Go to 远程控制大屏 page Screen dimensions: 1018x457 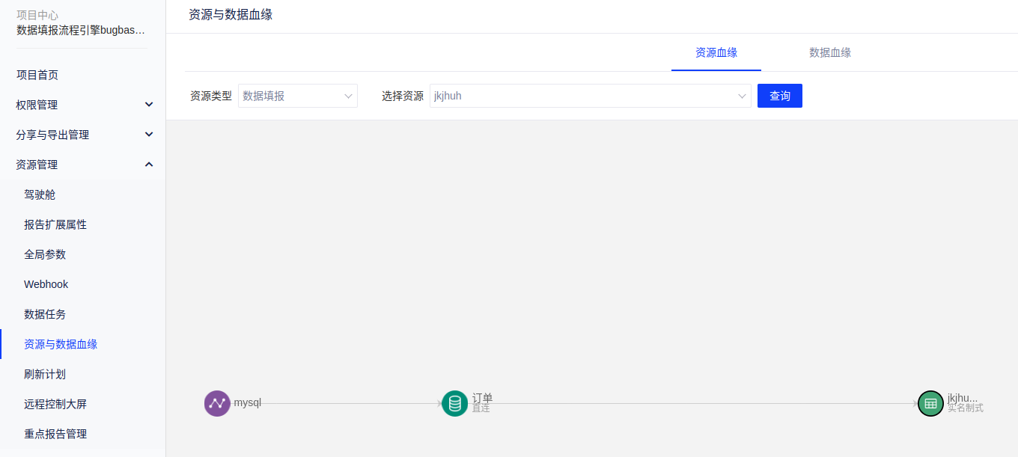[x=55, y=404]
